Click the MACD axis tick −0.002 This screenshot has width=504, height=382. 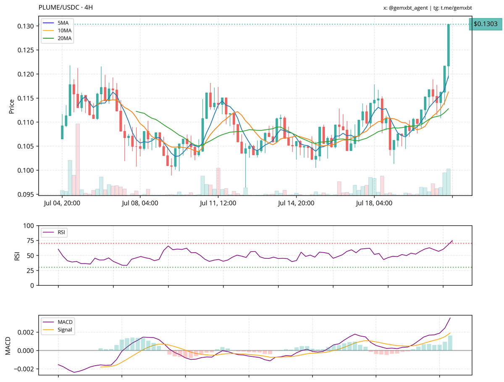(x=24, y=369)
